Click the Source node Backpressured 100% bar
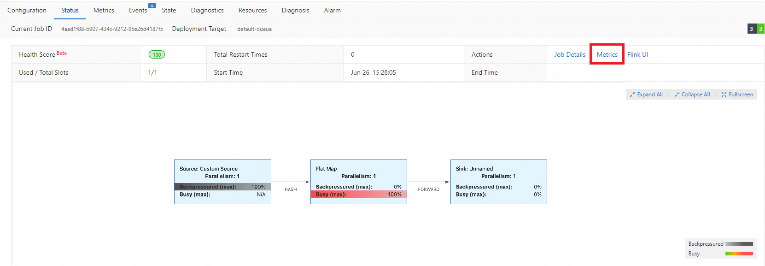 222,187
